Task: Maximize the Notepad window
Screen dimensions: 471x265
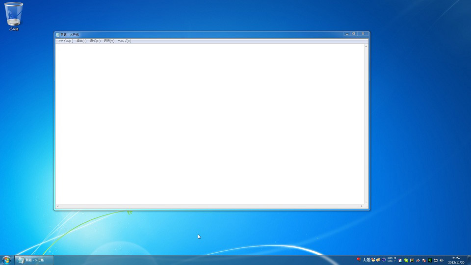Action: point(354,34)
